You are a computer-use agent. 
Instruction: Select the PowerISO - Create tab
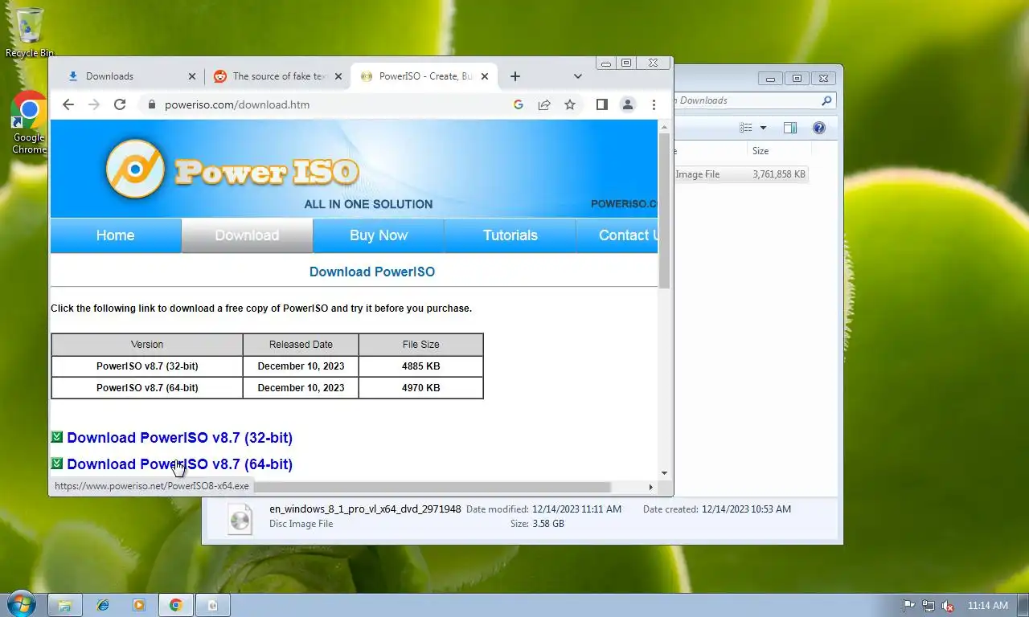(424, 76)
